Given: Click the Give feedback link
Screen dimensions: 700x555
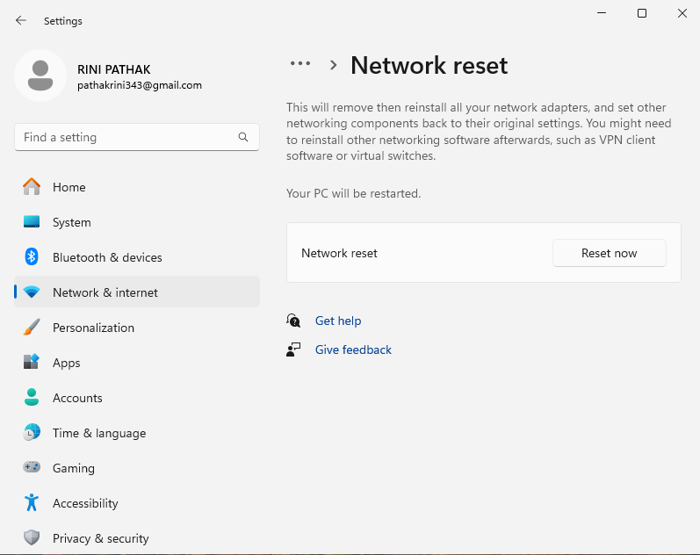Looking at the screenshot, I should [353, 350].
